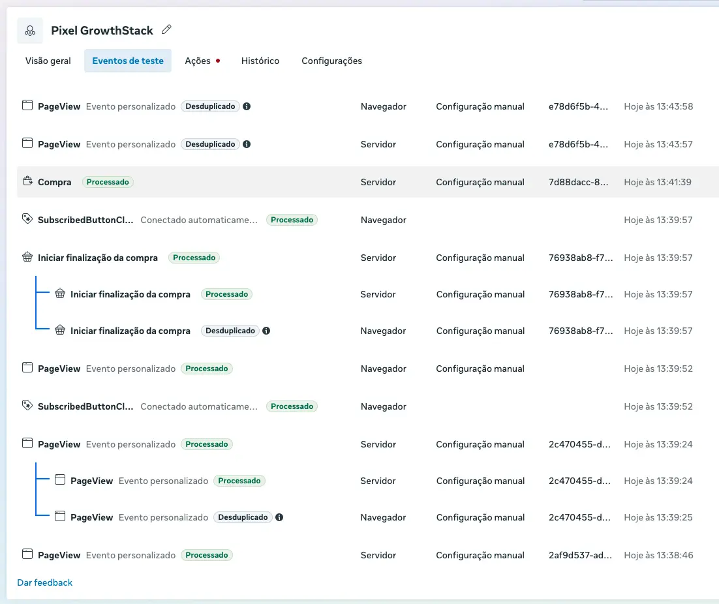Click the Processado badge on Compra
This screenshot has width=719, height=604.
pyautogui.click(x=108, y=182)
